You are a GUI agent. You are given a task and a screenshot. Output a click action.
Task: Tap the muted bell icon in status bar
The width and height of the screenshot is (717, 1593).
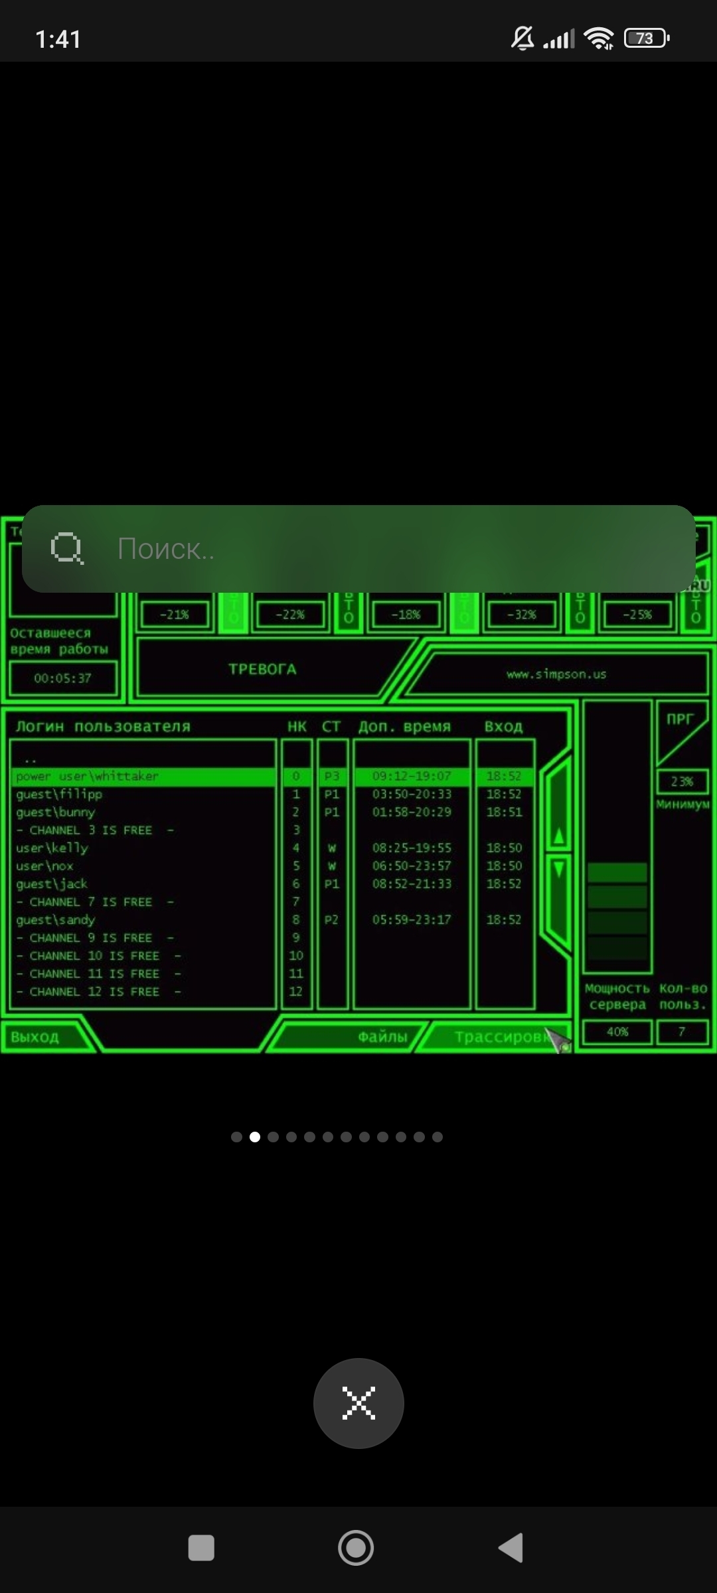click(x=522, y=38)
